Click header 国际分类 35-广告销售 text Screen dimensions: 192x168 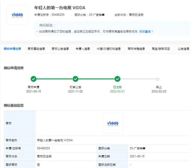coord(89,15)
